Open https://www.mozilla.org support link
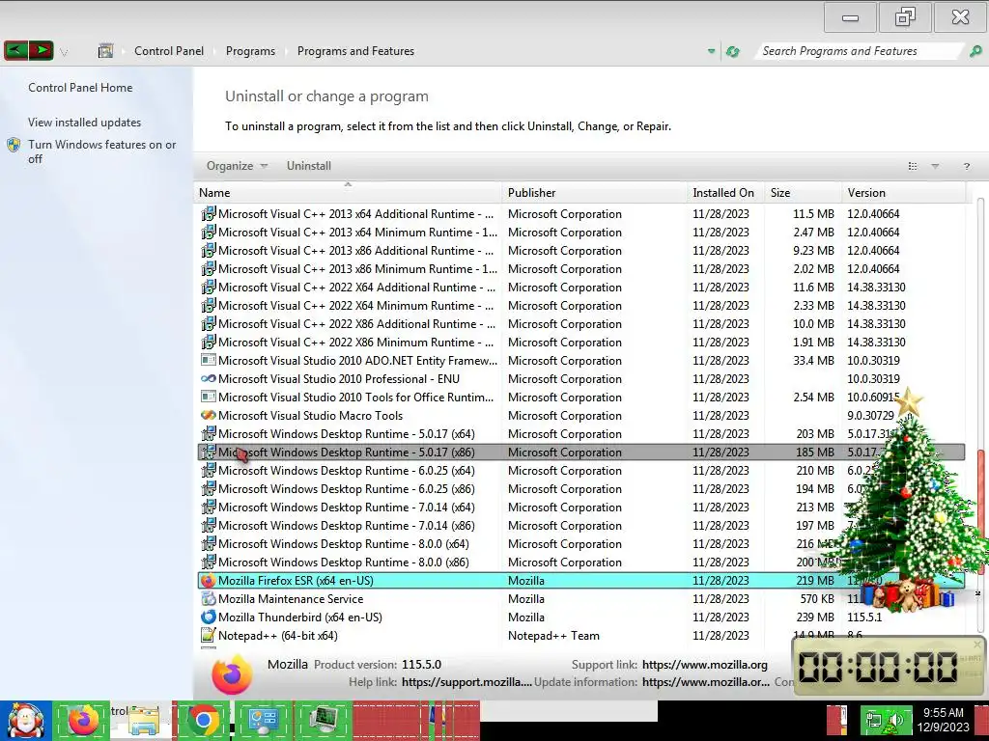The width and height of the screenshot is (989, 741). pyautogui.click(x=704, y=664)
